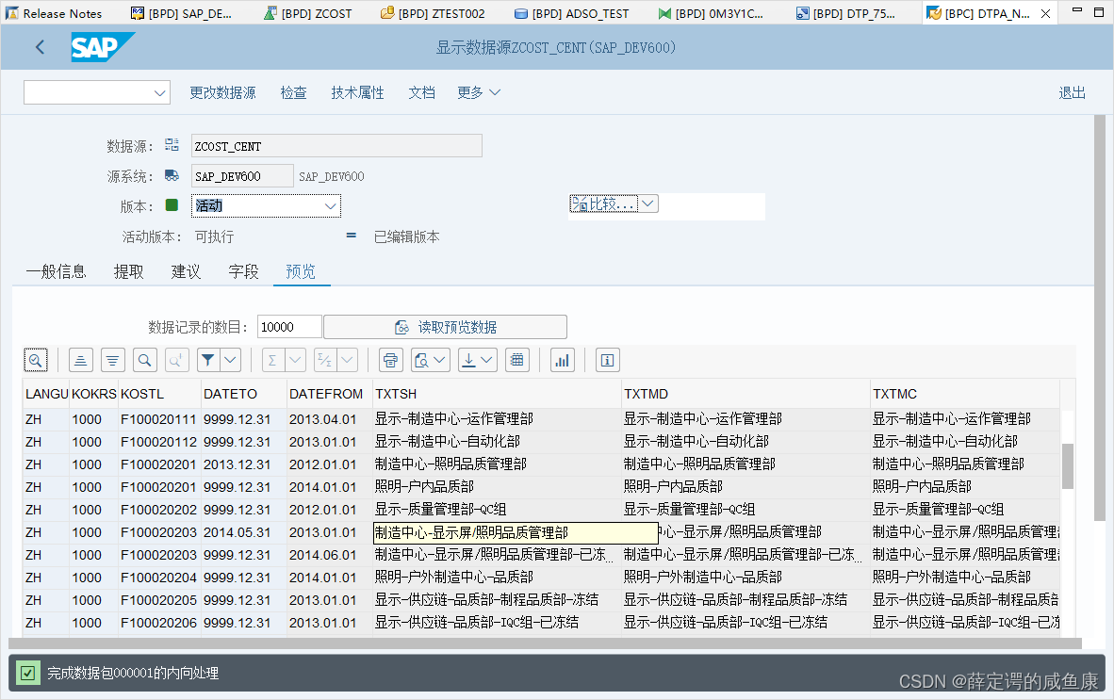
Task: Click the SAP_DEV600 source system field
Action: tap(242, 176)
